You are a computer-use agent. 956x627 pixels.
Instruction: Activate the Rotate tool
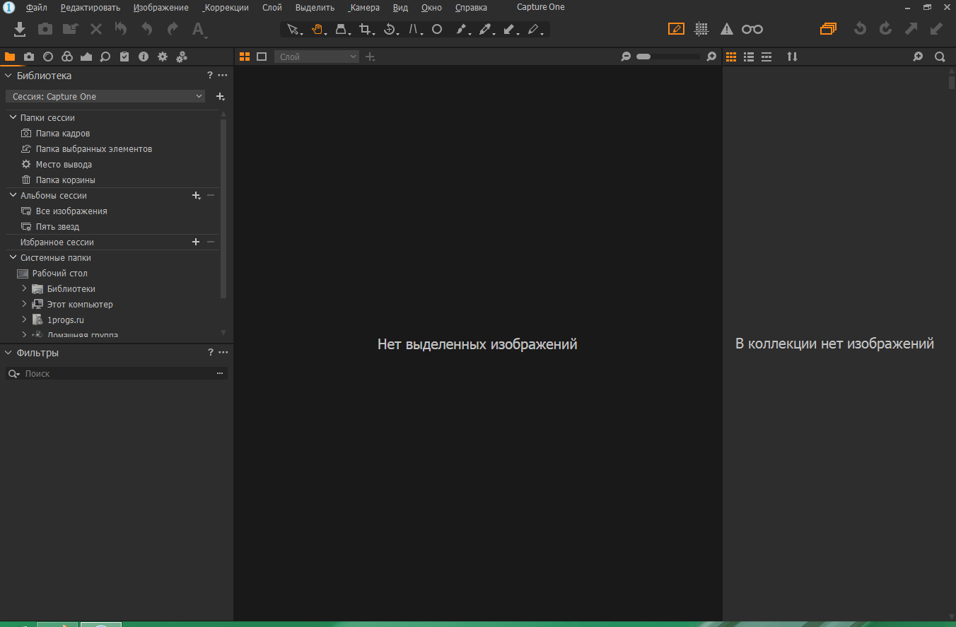pos(390,29)
